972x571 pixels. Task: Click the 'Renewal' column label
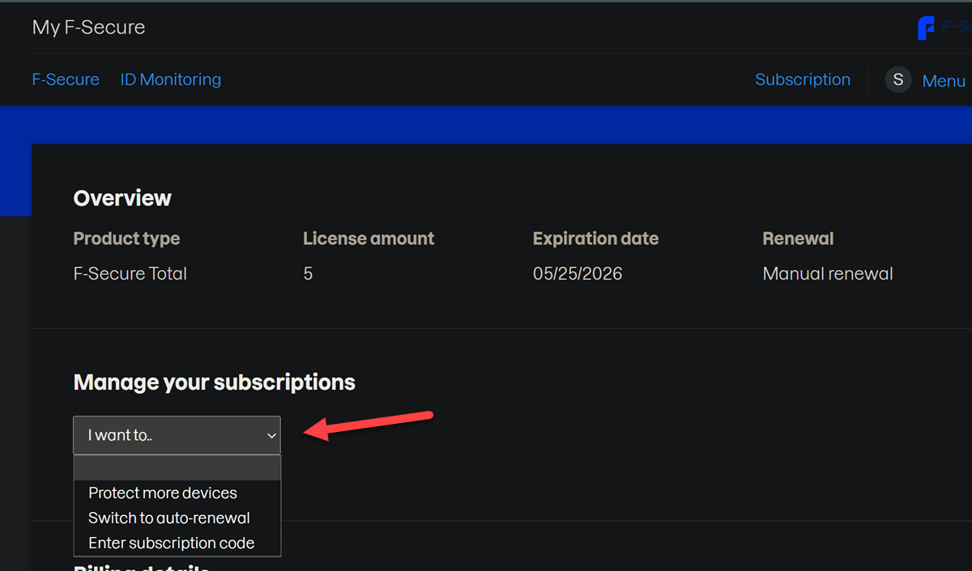798,239
